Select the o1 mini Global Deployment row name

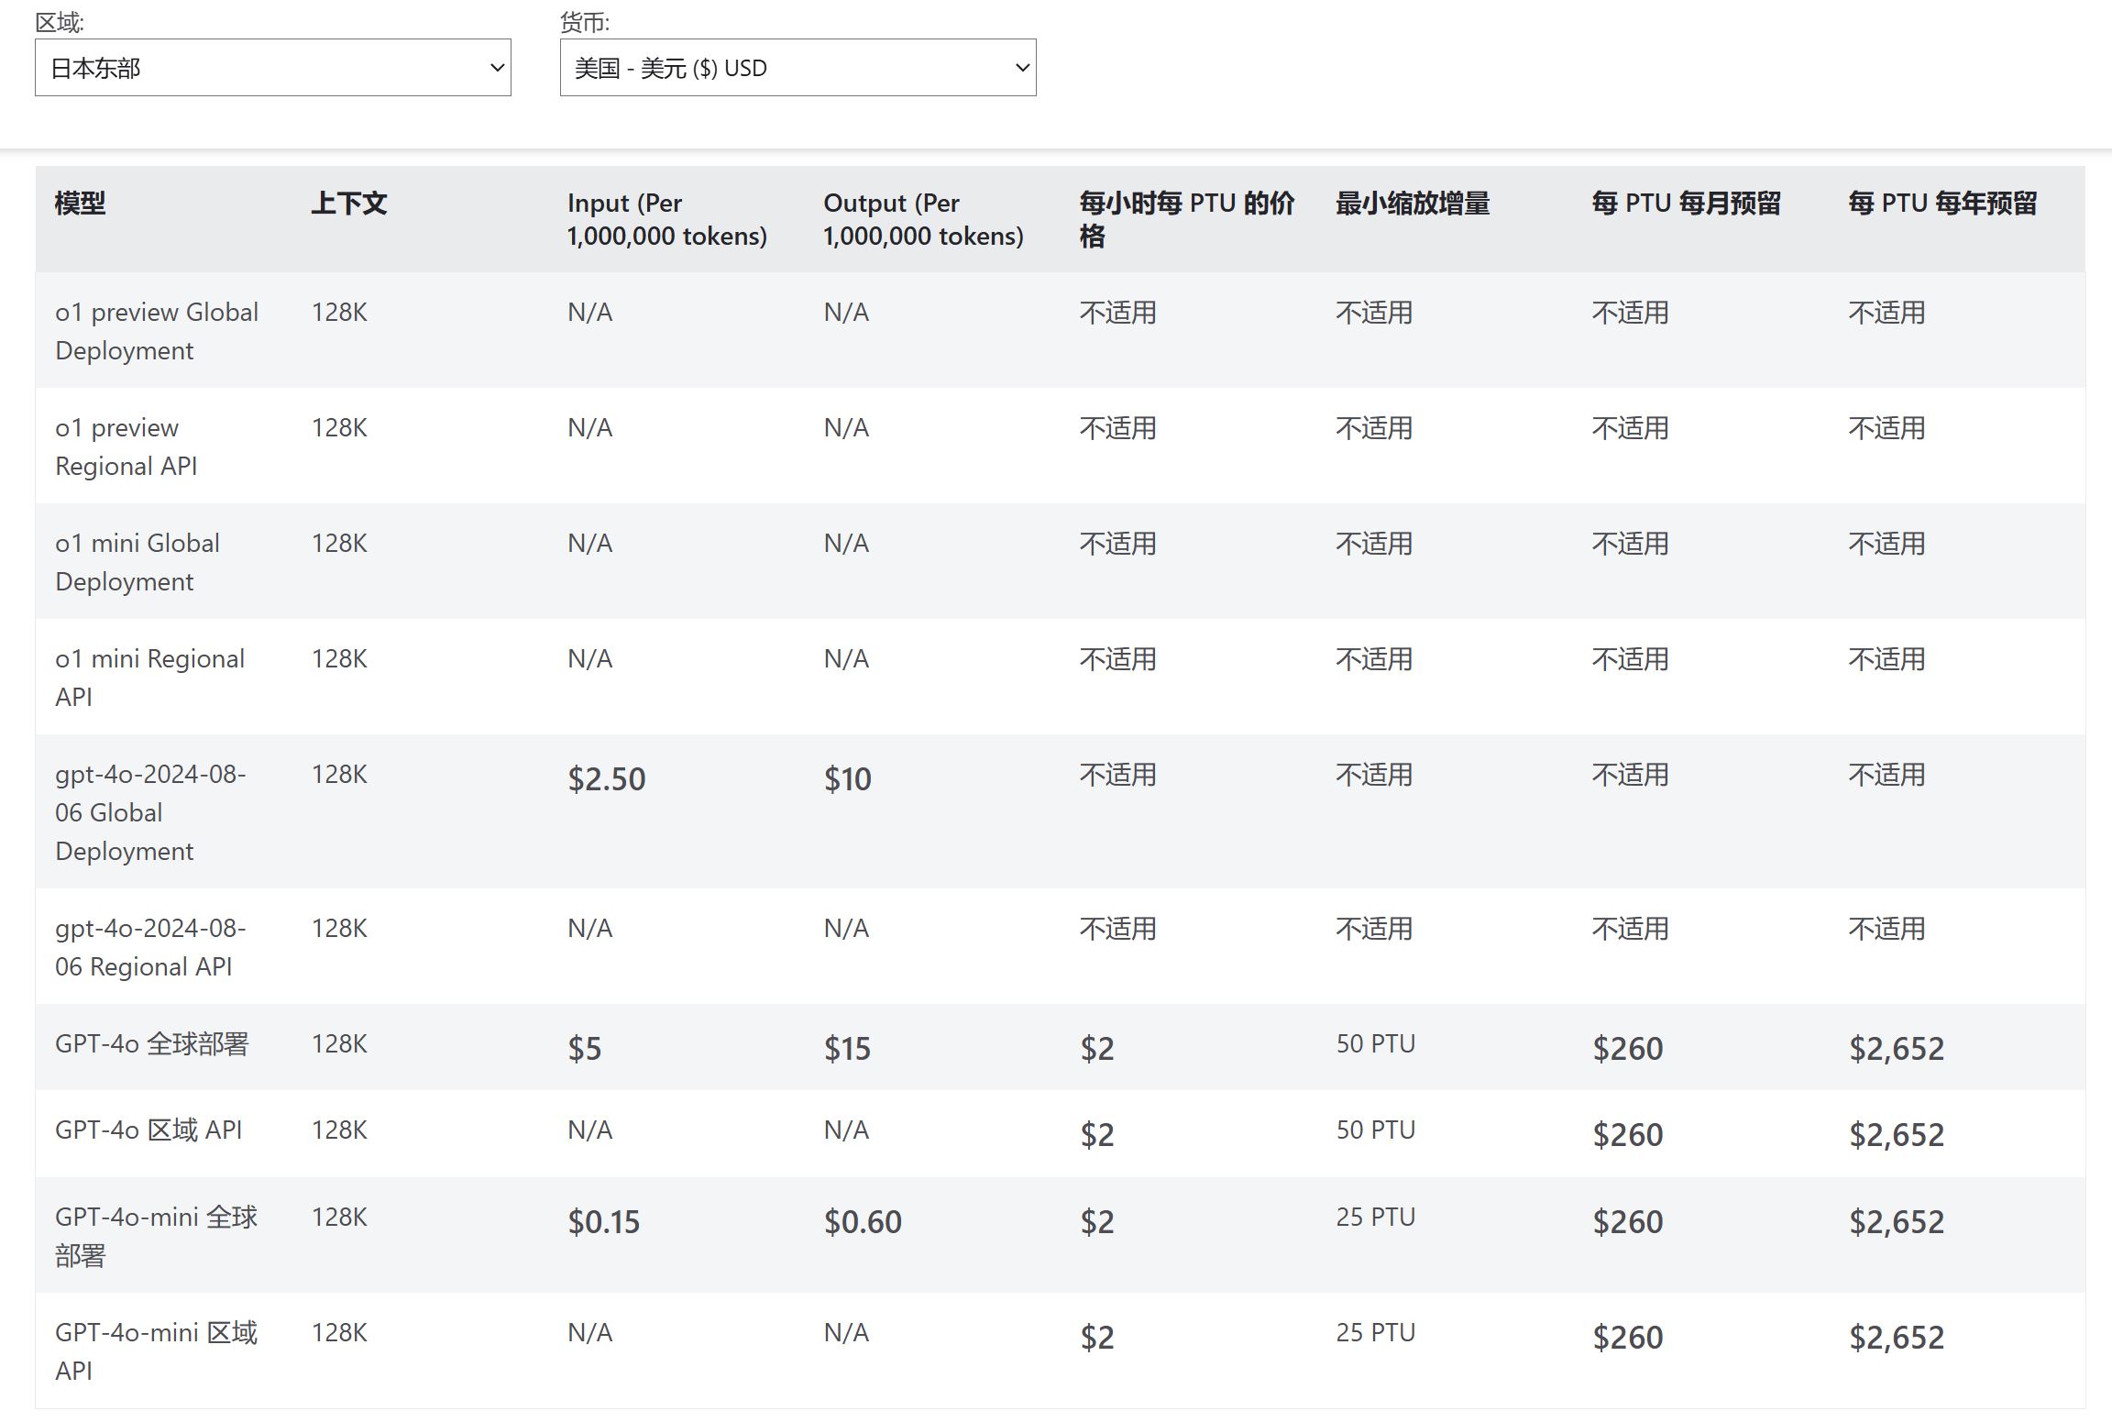coord(137,562)
